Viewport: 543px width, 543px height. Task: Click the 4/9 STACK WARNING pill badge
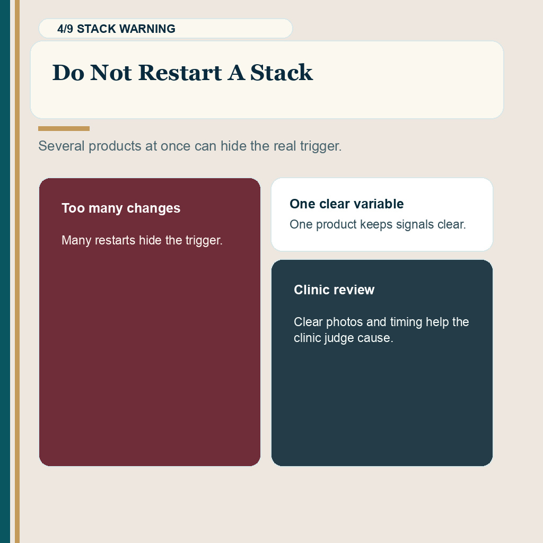(165, 29)
